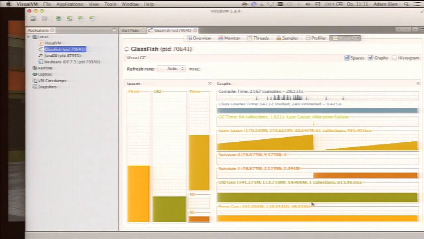424x239 pixels.
Task: Click the Snapshots node icon
Action: (35, 87)
